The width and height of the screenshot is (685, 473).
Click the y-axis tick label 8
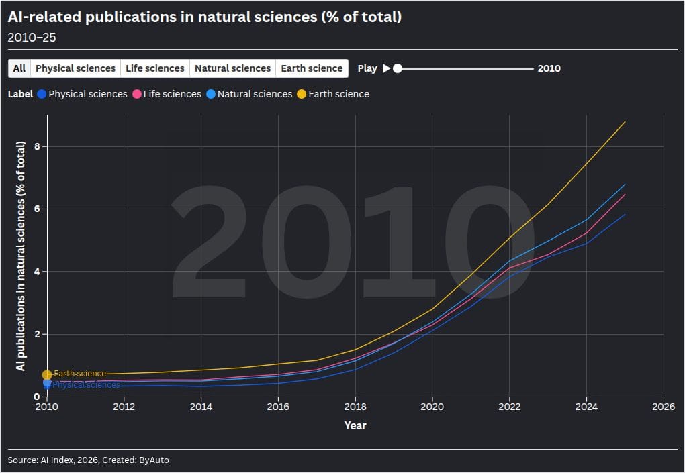[37, 146]
